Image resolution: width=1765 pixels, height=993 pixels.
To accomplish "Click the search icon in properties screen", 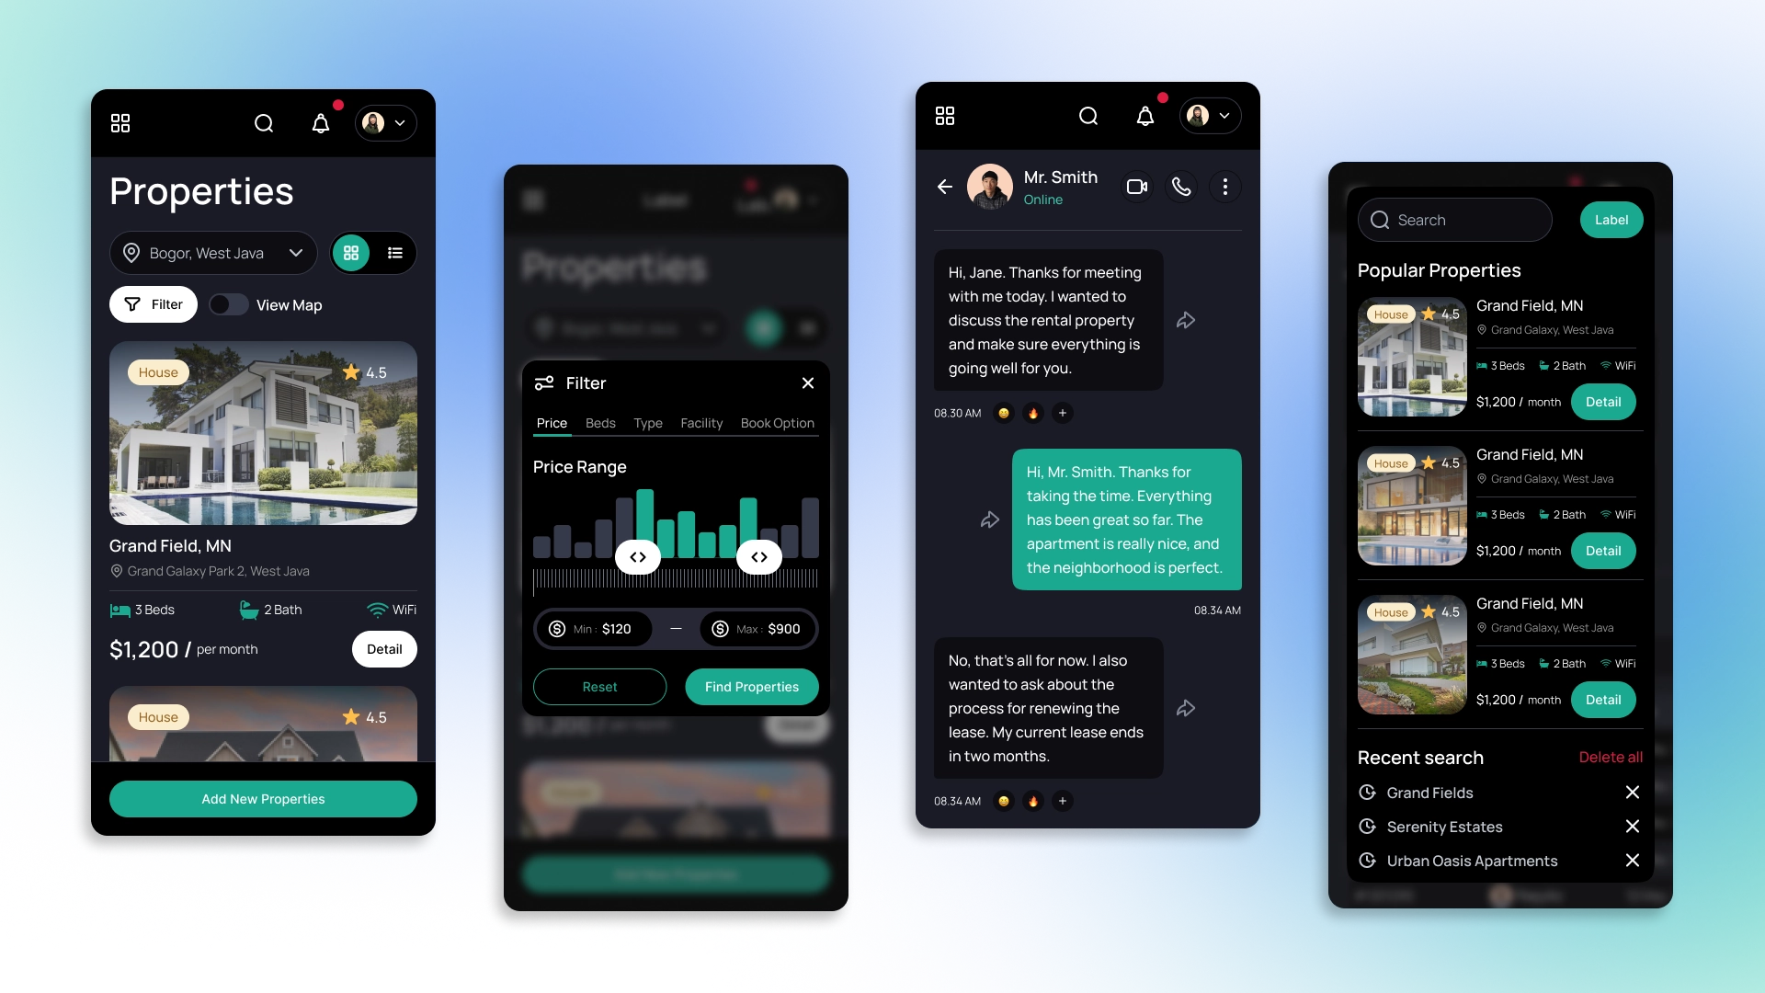I will coord(264,121).
